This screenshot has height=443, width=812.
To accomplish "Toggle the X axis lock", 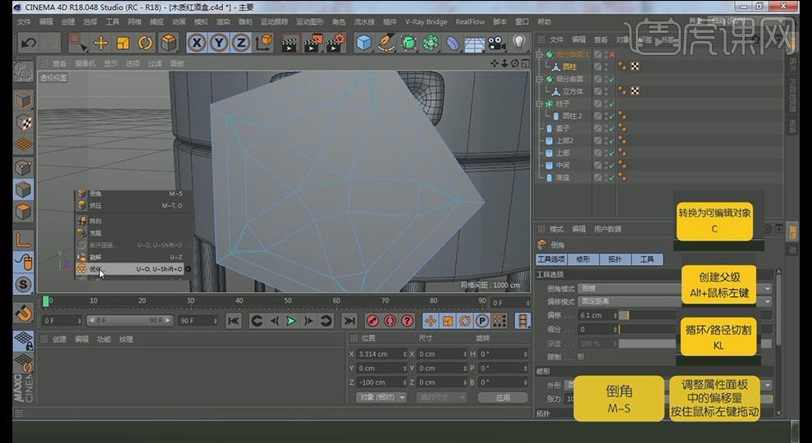I will click(196, 43).
